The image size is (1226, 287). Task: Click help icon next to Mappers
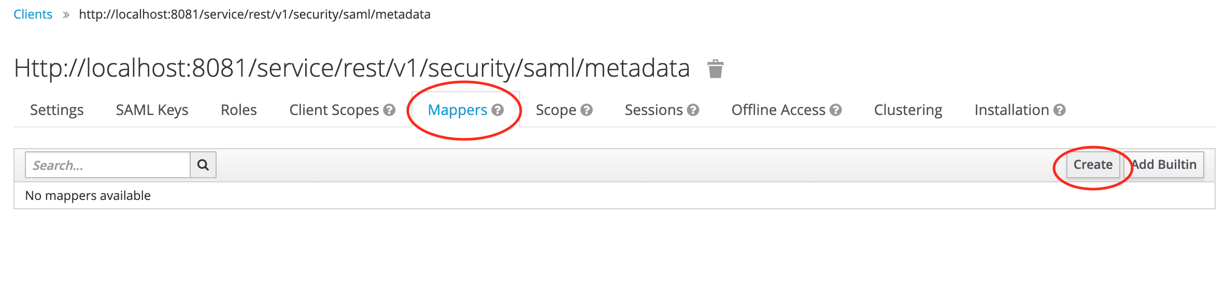[497, 110]
